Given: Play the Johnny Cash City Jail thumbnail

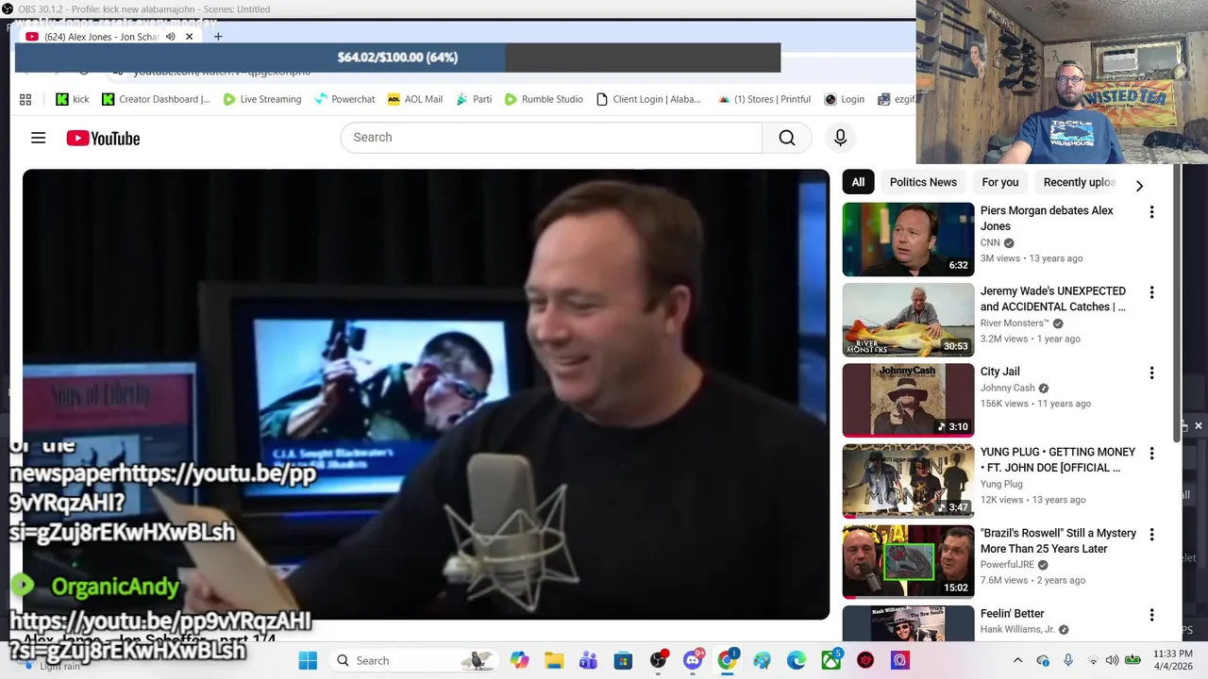Looking at the screenshot, I should pyautogui.click(x=908, y=401).
